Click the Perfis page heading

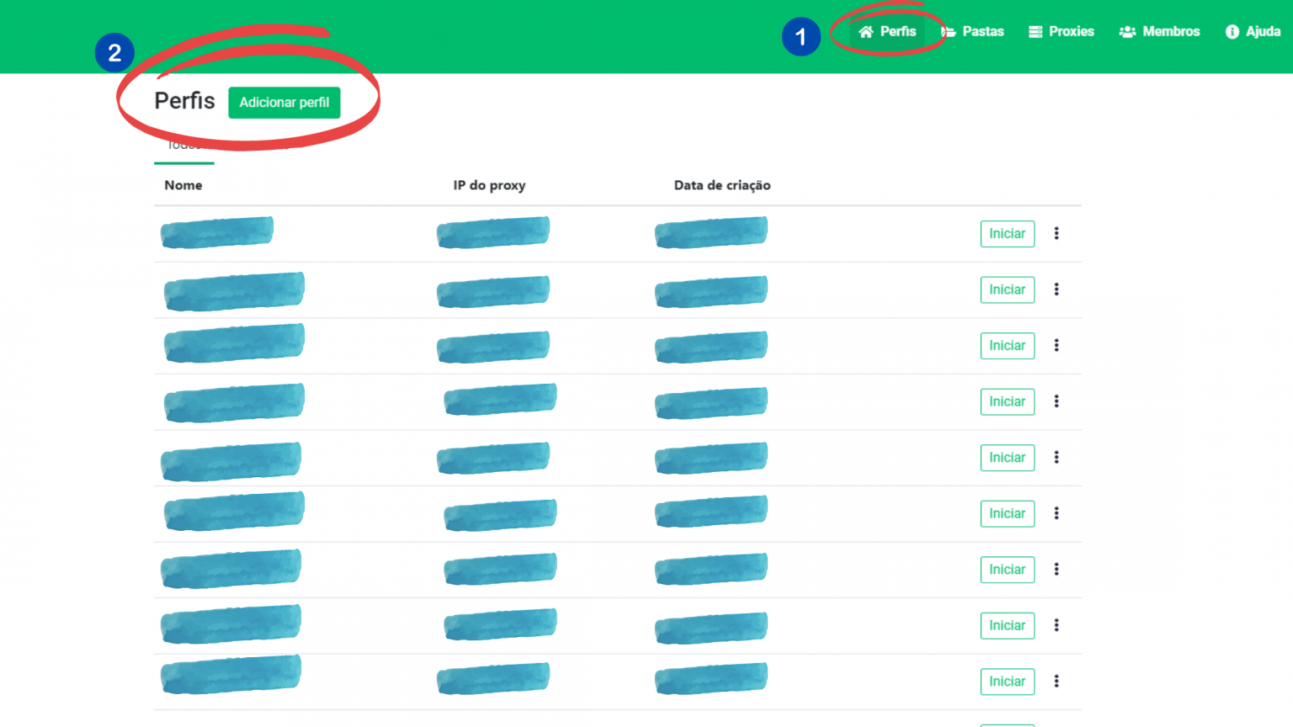[x=184, y=101]
